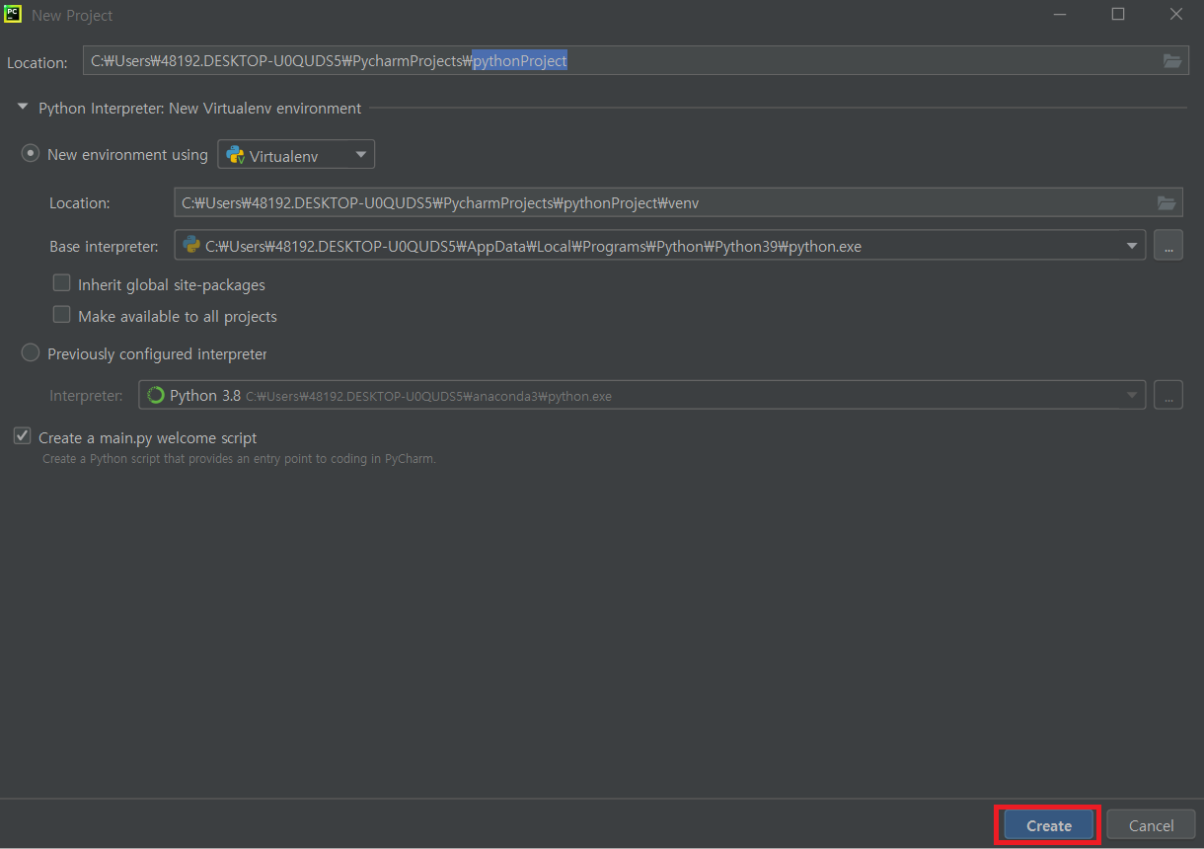Click the 'Base interpreter:' label
Viewport: 1204px width, 849px height.
pyautogui.click(x=104, y=247)
